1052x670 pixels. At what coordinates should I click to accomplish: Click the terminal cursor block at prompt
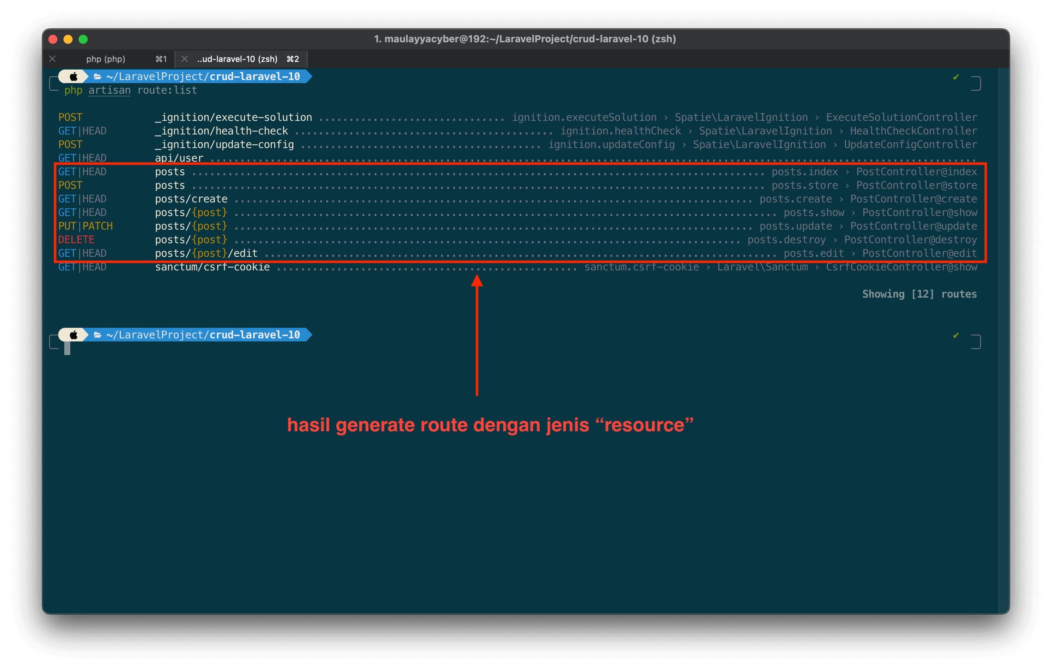[67, 348]
